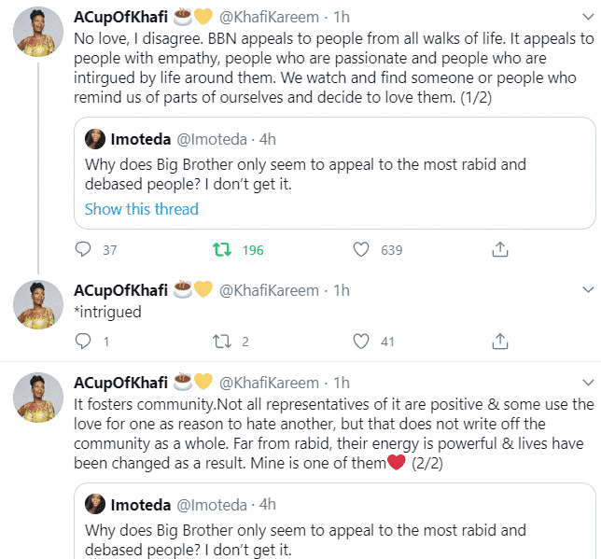Image resolution: width=601 pixels, height=559 pixels.
Task: Open the avatar on the (2/2) tweet
Action: click(x=38, y=398)
